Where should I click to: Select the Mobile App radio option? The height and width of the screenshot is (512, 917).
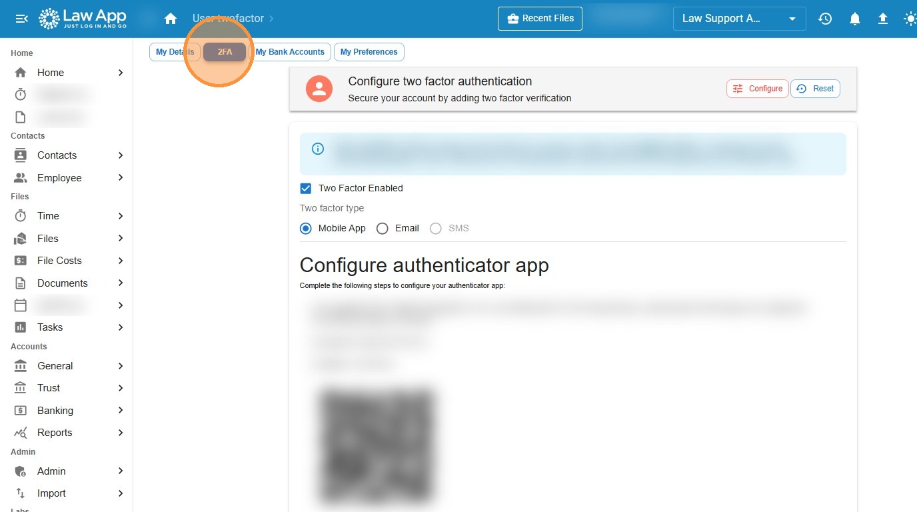tap(306, 229)
